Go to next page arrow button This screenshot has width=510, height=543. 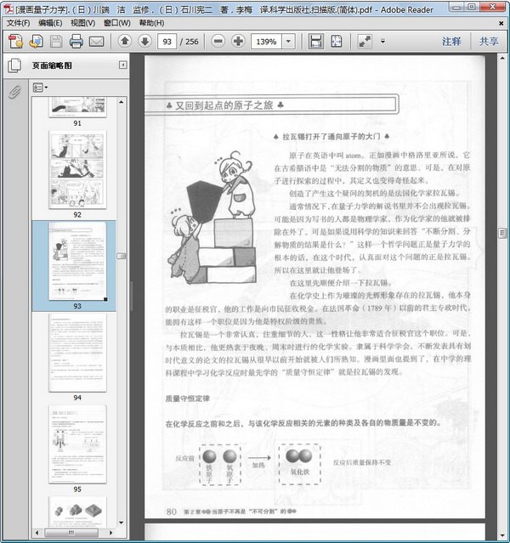[144, 41]
